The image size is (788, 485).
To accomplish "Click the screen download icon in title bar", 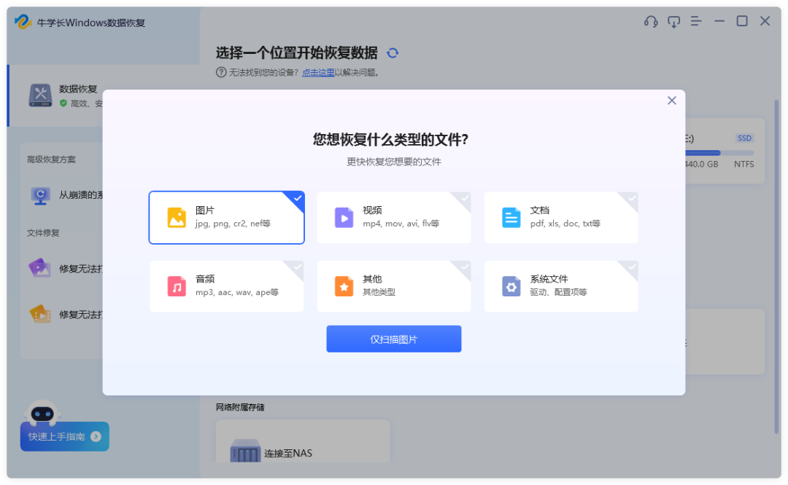I will (x=673, y=22).
